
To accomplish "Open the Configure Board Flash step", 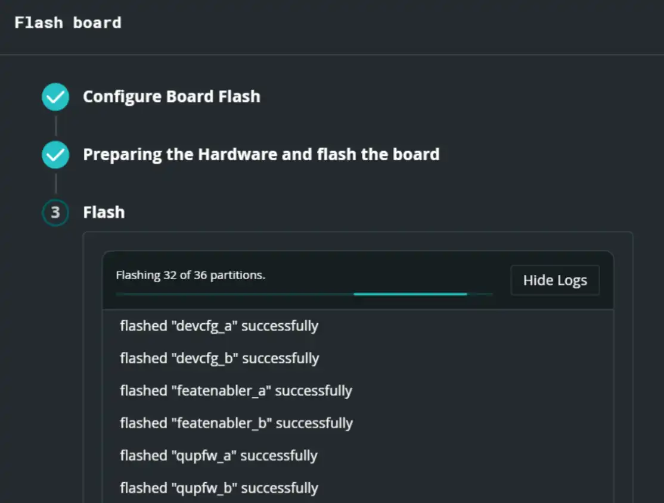I will point(171,97).
